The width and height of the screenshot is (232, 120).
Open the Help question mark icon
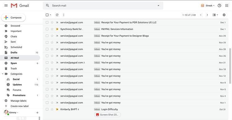click(x=219, y=6)
